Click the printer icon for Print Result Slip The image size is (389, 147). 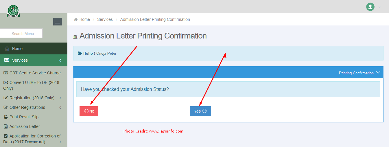(x=5, y=117)
